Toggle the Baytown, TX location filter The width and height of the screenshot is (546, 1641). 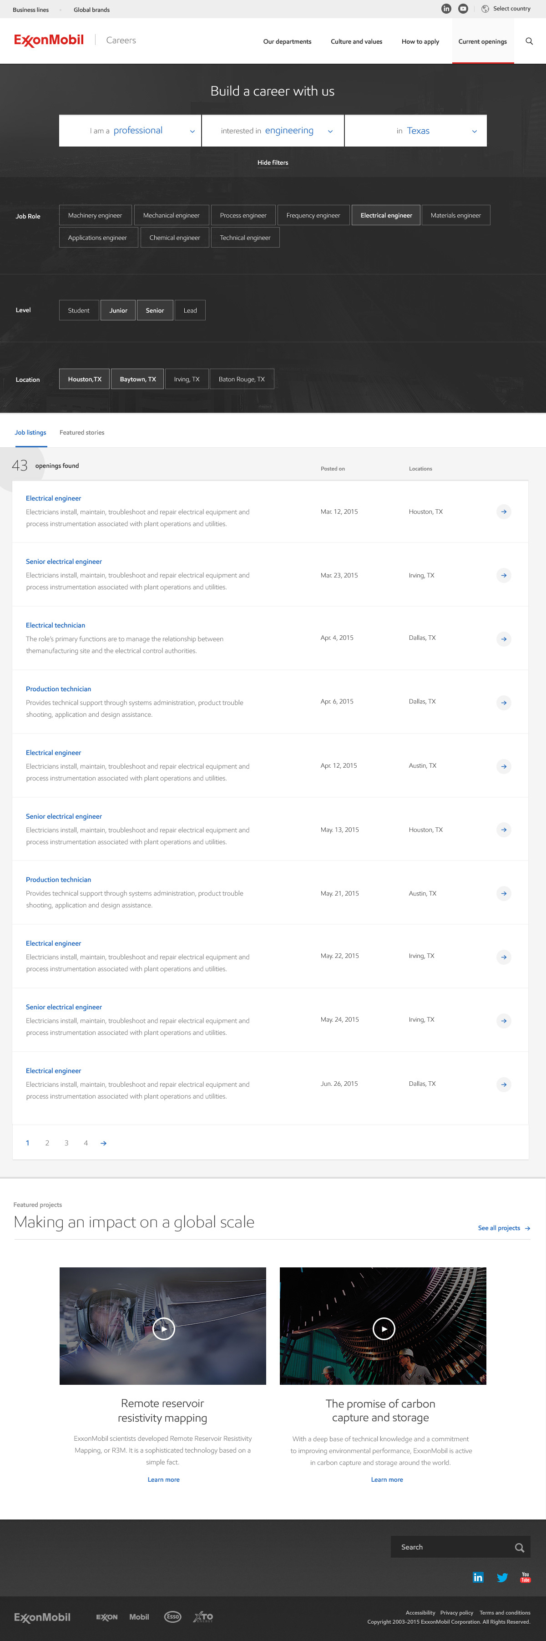(137, 379)
